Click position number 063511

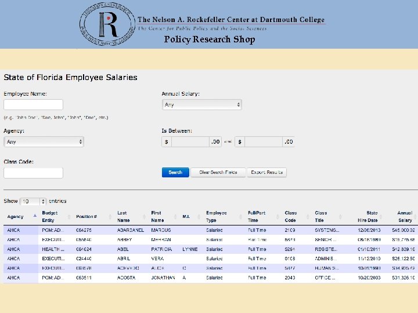[84, 278]
